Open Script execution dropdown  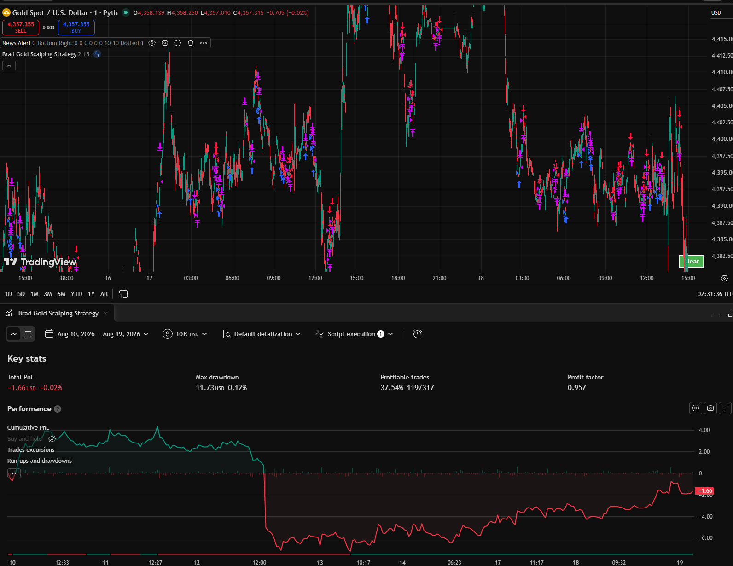[x=354, y=334]
